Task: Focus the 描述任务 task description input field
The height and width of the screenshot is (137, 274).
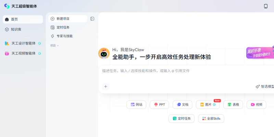Action: (186, 71)
